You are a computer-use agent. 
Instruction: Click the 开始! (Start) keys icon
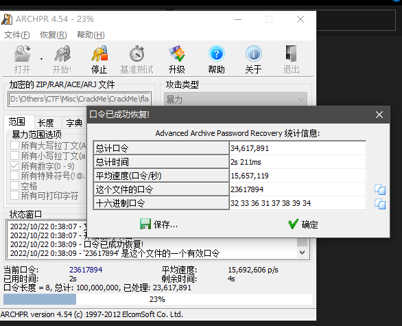(62, 54)
